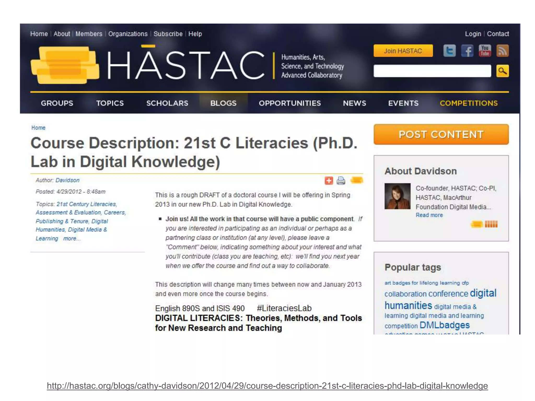Open the Careers topic link
Screen dimensions: 535x401
pyautogui.click(x=114, y=213)
